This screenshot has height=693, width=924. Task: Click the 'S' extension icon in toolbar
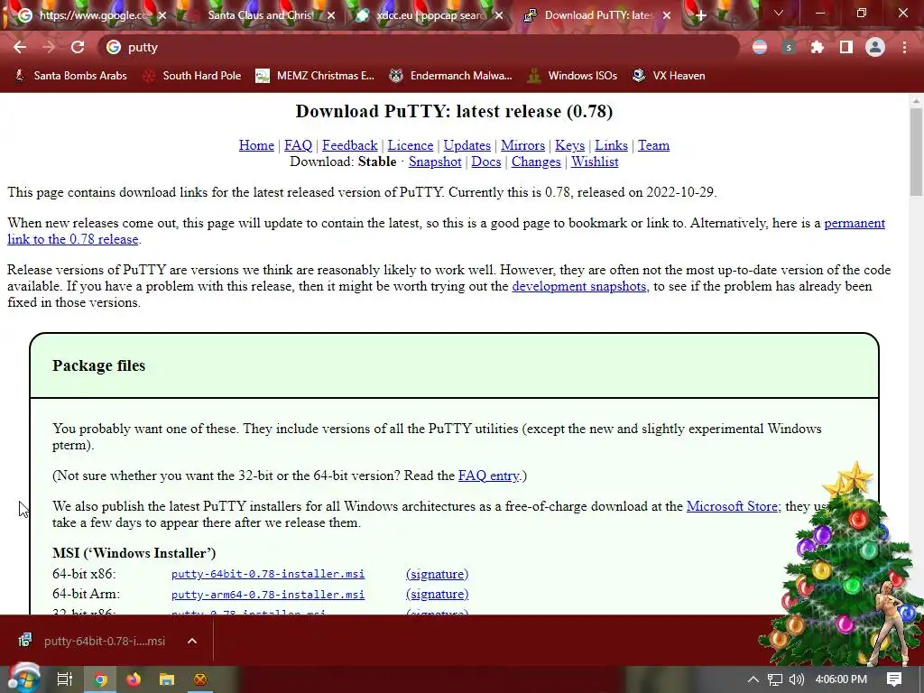click(x=789, y=47)
